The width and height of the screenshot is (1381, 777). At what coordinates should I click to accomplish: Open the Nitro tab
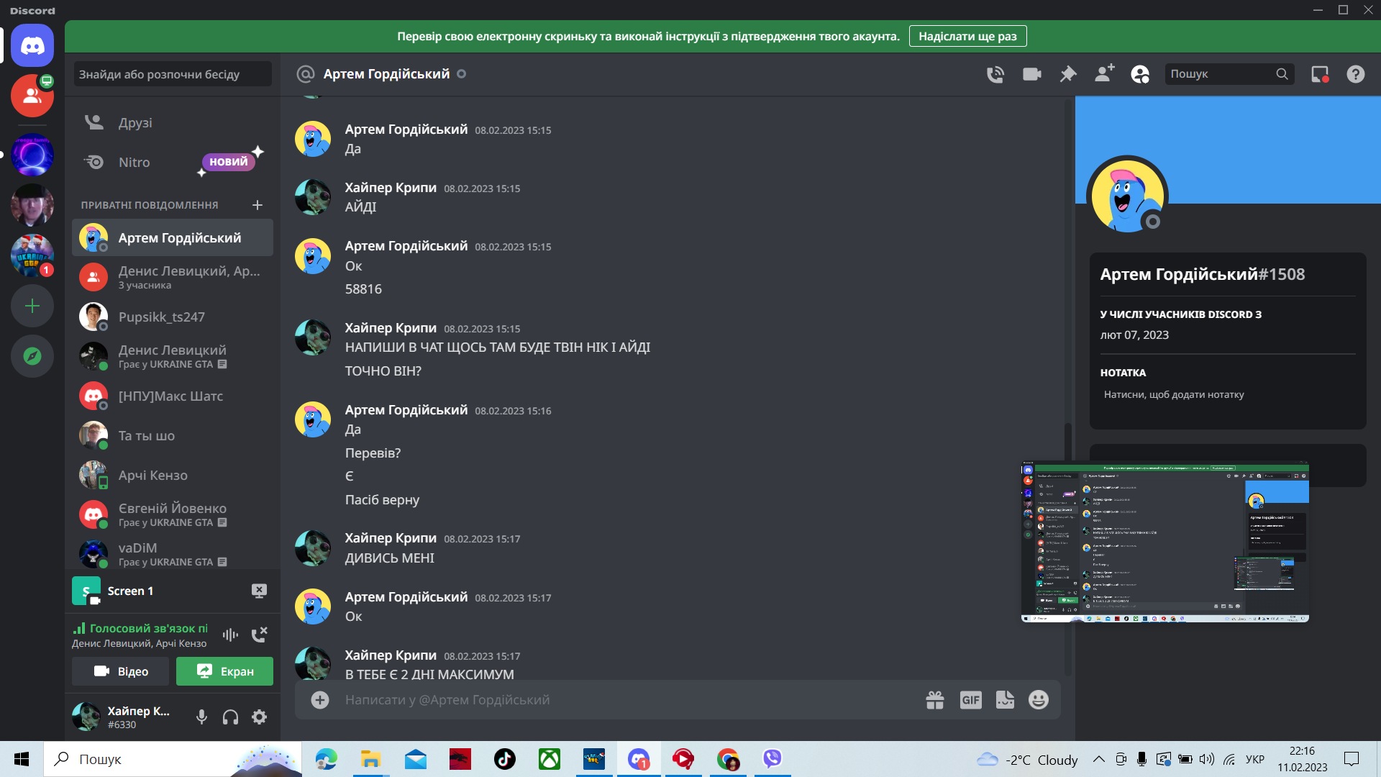(173, 162)
